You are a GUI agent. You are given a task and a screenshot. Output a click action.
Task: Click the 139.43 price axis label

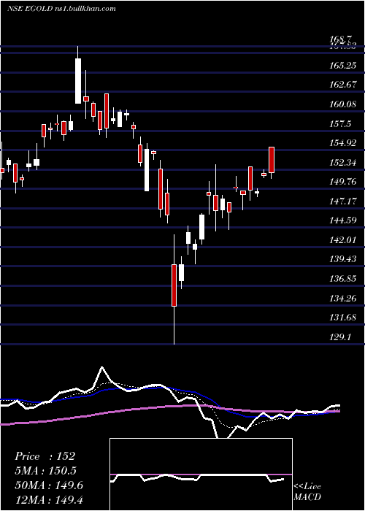(344, 259)
